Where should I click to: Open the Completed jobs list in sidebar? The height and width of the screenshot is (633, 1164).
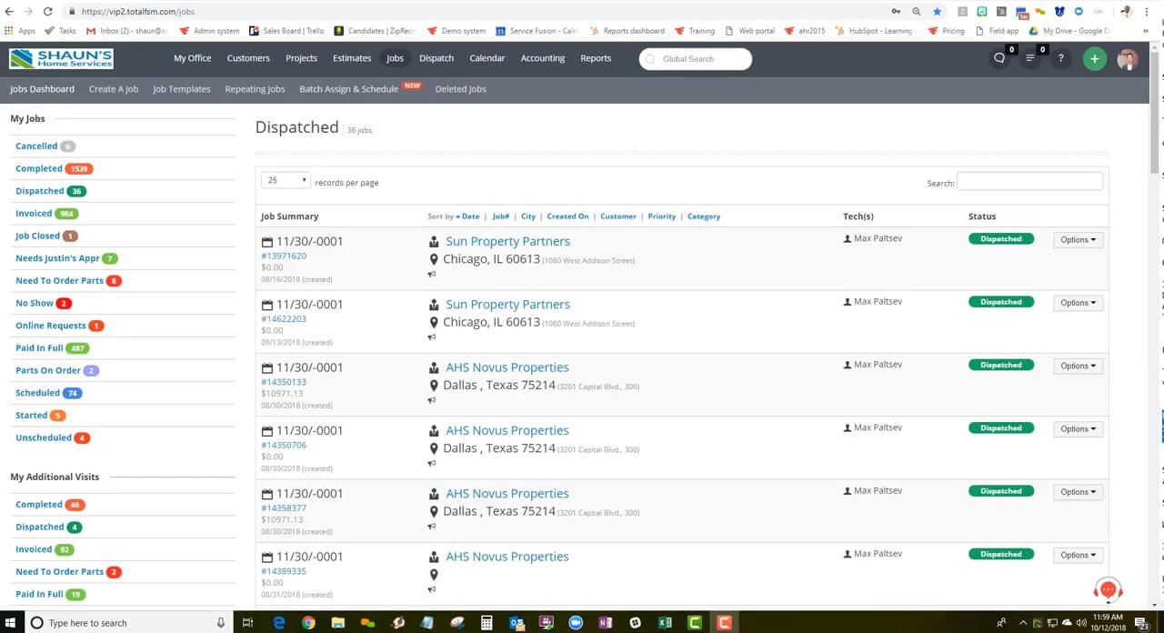pyautogui.click(x=39, y=168)
